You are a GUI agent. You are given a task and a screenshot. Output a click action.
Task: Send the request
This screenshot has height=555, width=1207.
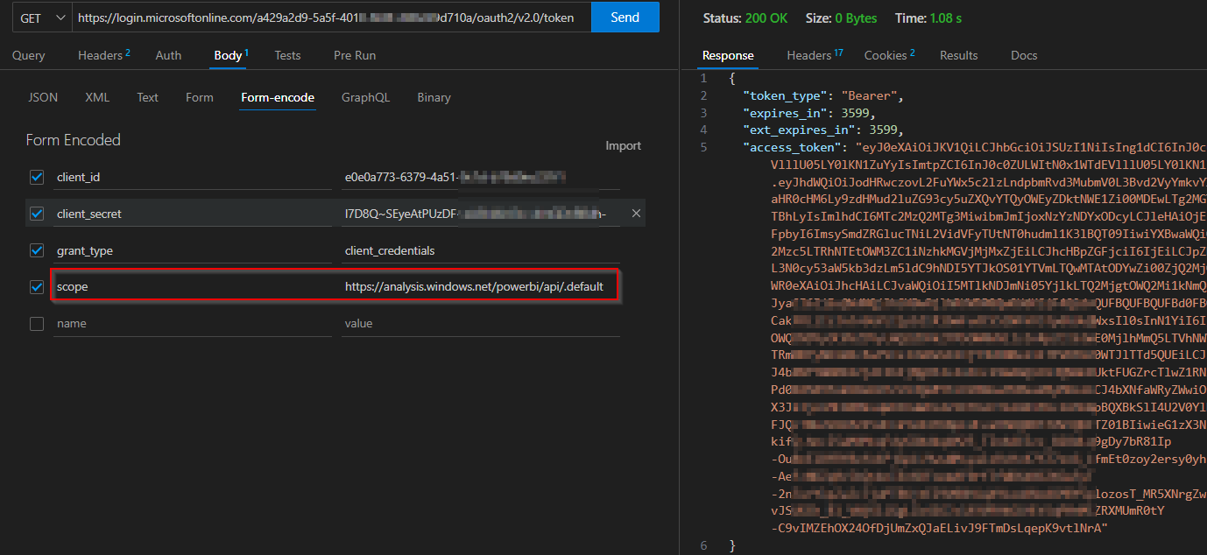coord(625,18)
